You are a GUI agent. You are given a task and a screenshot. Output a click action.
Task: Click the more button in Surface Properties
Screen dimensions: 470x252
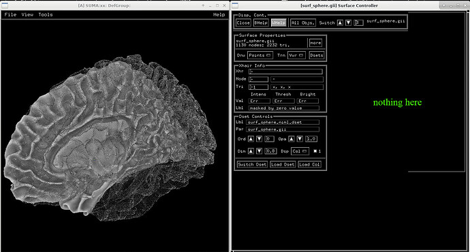click(315, 43)
